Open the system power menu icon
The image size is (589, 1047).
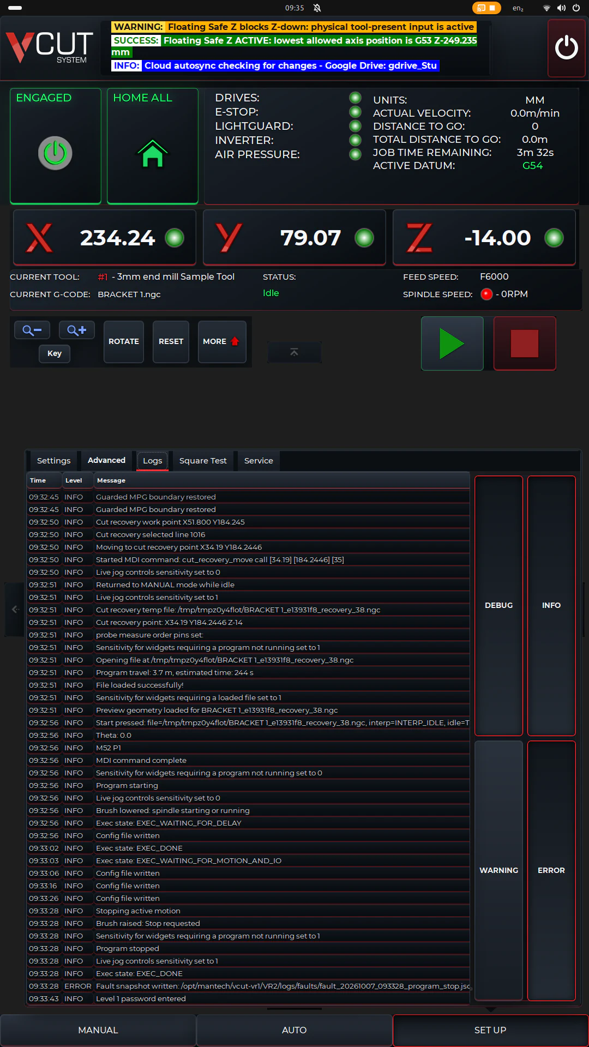[x=576, y=8]
